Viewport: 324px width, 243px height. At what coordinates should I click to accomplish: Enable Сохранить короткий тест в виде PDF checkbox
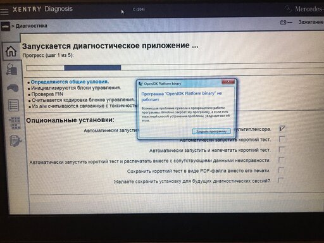point(281,170)
